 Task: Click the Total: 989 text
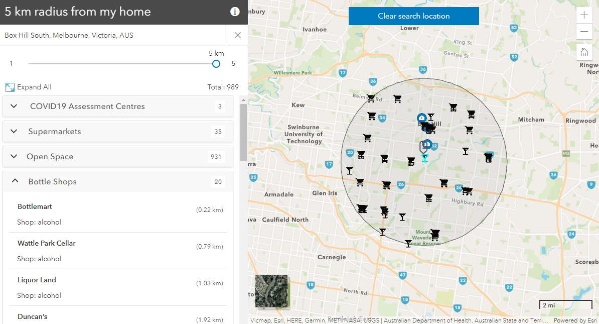click(x=223, y=87)
